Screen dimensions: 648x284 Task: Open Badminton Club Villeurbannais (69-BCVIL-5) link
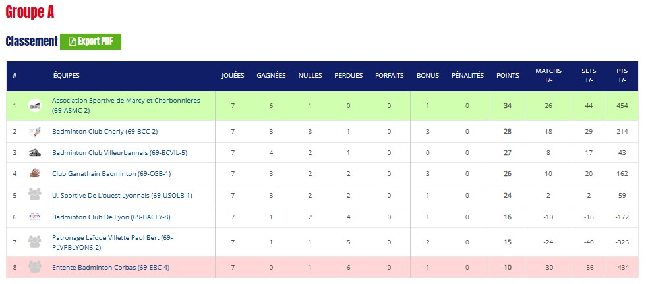click(x=119, y=153)
